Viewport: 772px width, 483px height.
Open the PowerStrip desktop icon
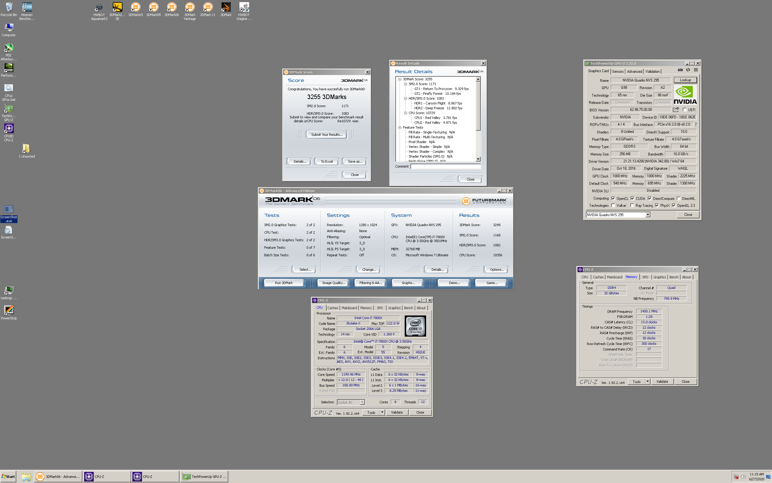(9, 312)
